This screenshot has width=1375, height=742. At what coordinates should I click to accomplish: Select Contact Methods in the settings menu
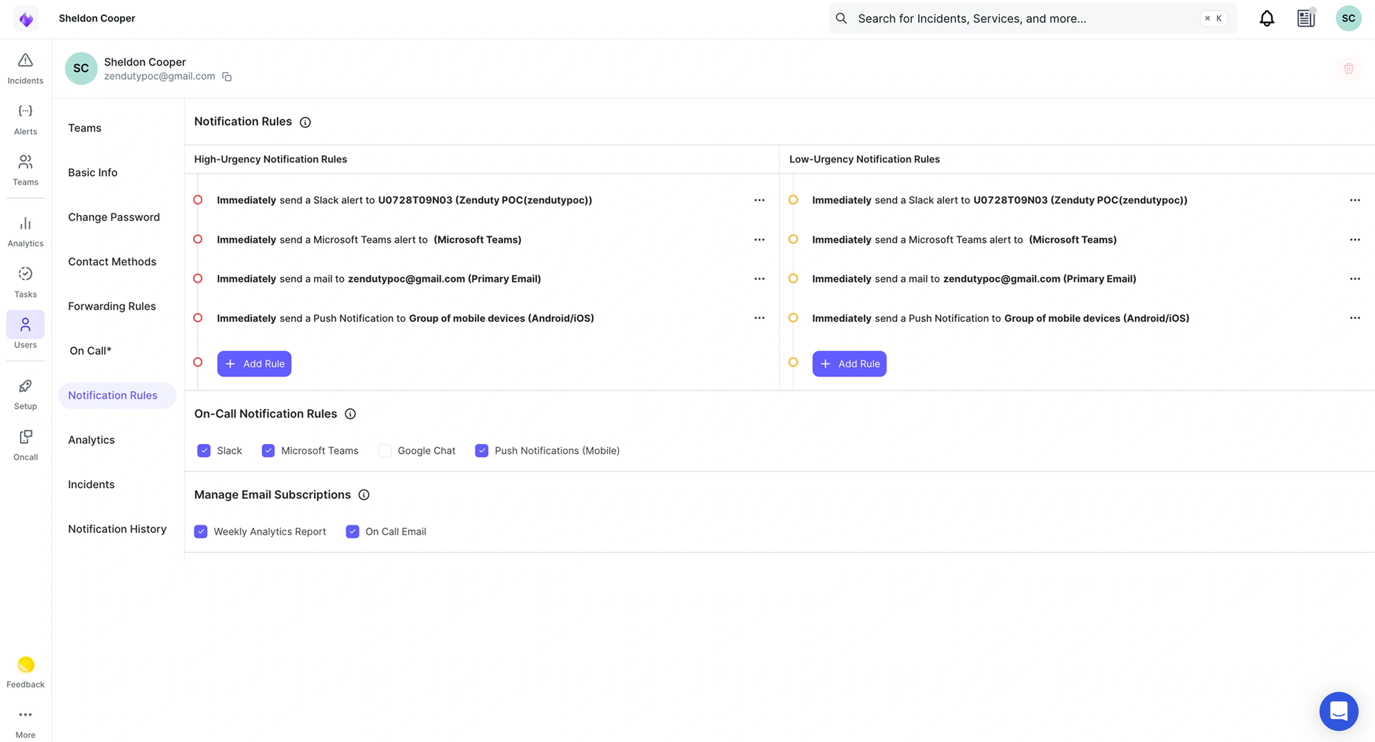(112, 262)
